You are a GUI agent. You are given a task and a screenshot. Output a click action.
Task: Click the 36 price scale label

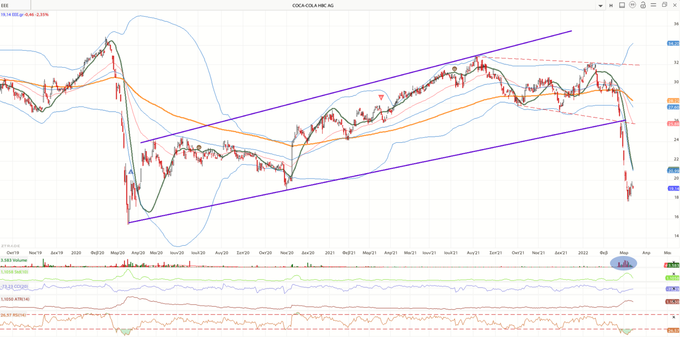click(676, 24)
